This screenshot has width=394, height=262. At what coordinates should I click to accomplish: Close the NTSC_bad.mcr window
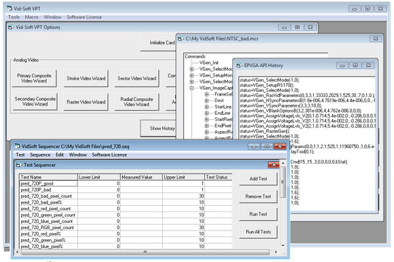click(x=376, y=39)
